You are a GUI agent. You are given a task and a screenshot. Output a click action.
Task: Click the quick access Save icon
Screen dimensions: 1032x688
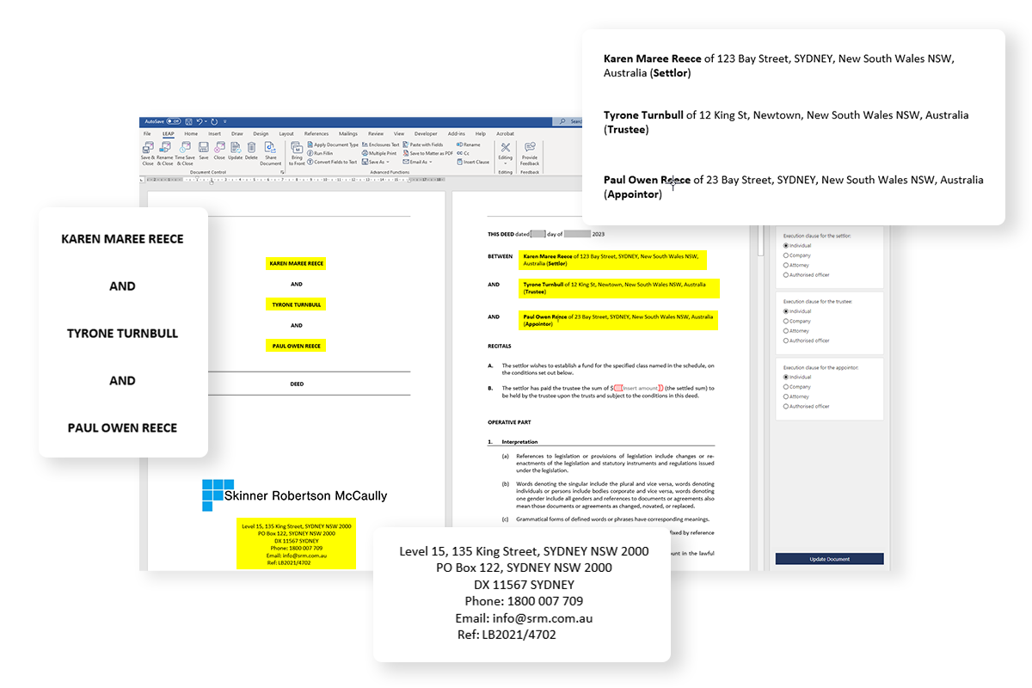point(189,121)
